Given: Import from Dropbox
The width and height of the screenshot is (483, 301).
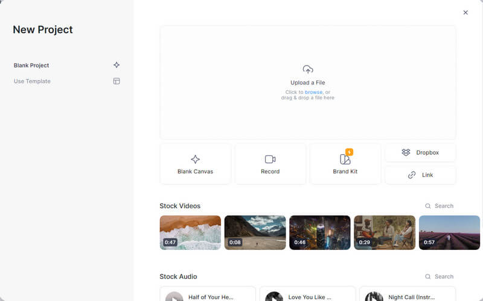Looking at the screenshot, I should 420,152.
